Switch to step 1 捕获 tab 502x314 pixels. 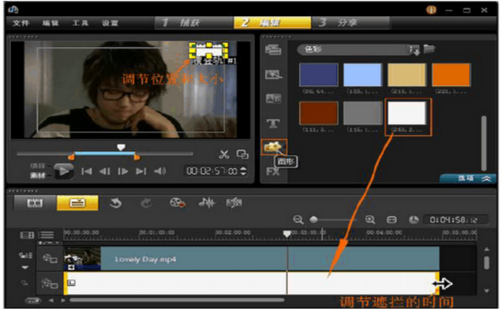point(194,23)
